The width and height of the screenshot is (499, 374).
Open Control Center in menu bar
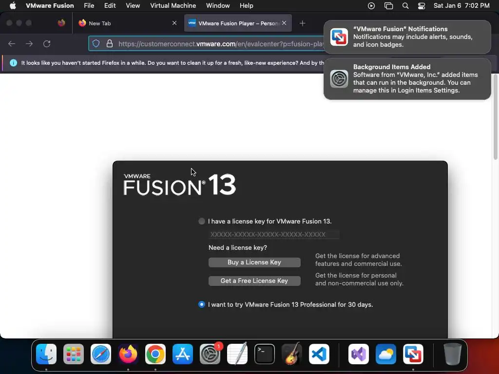coord(422,6)
